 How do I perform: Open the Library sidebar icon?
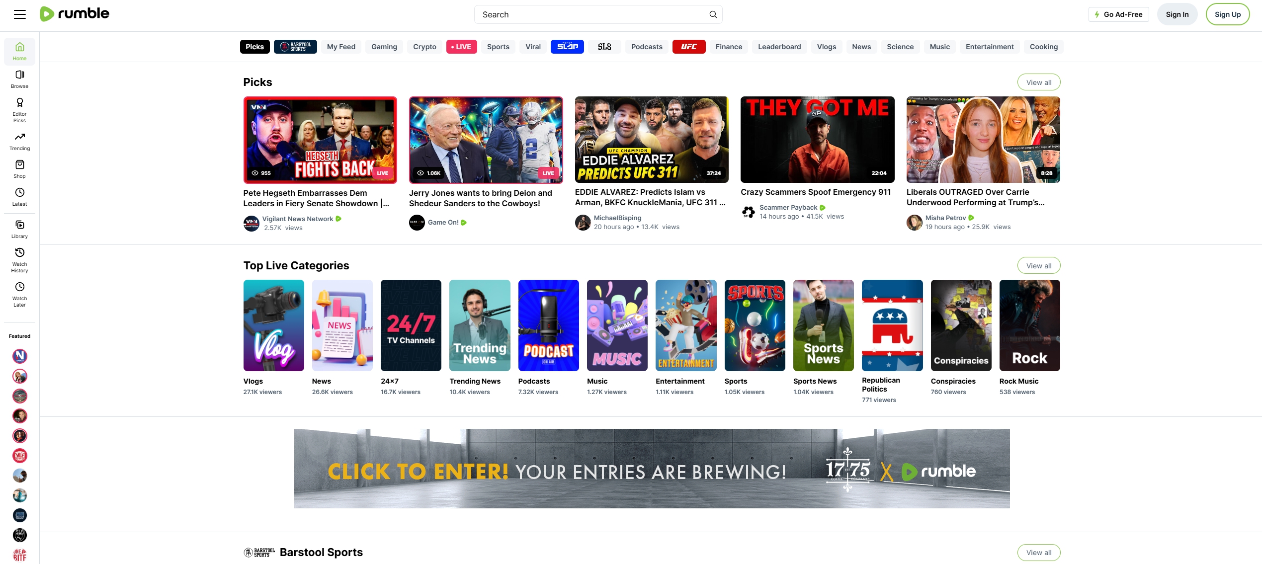[19, 229]
